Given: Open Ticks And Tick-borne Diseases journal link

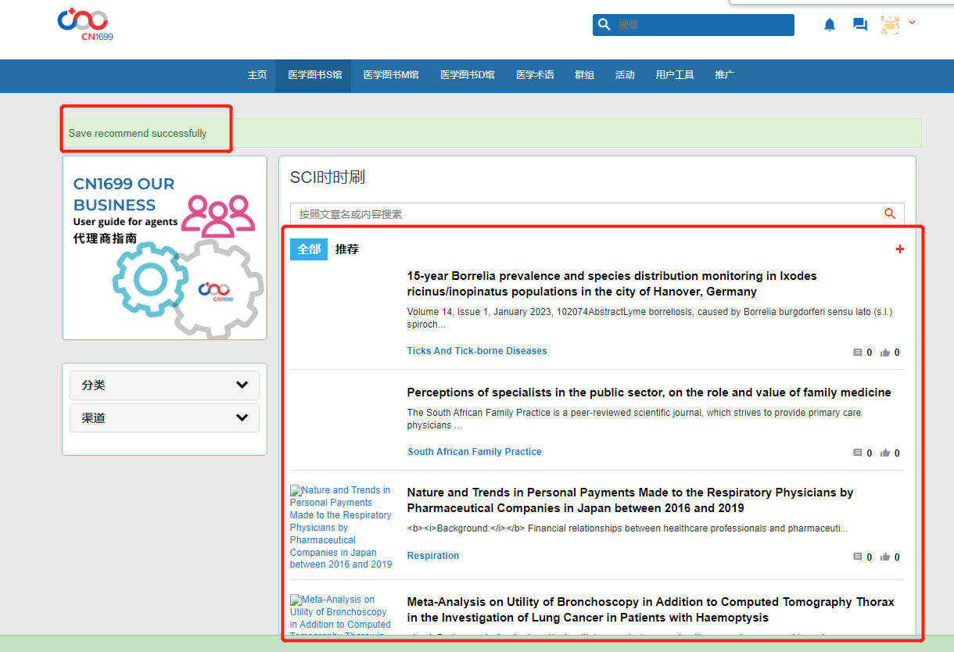Looking at the screenshot, I should point(477,351).
